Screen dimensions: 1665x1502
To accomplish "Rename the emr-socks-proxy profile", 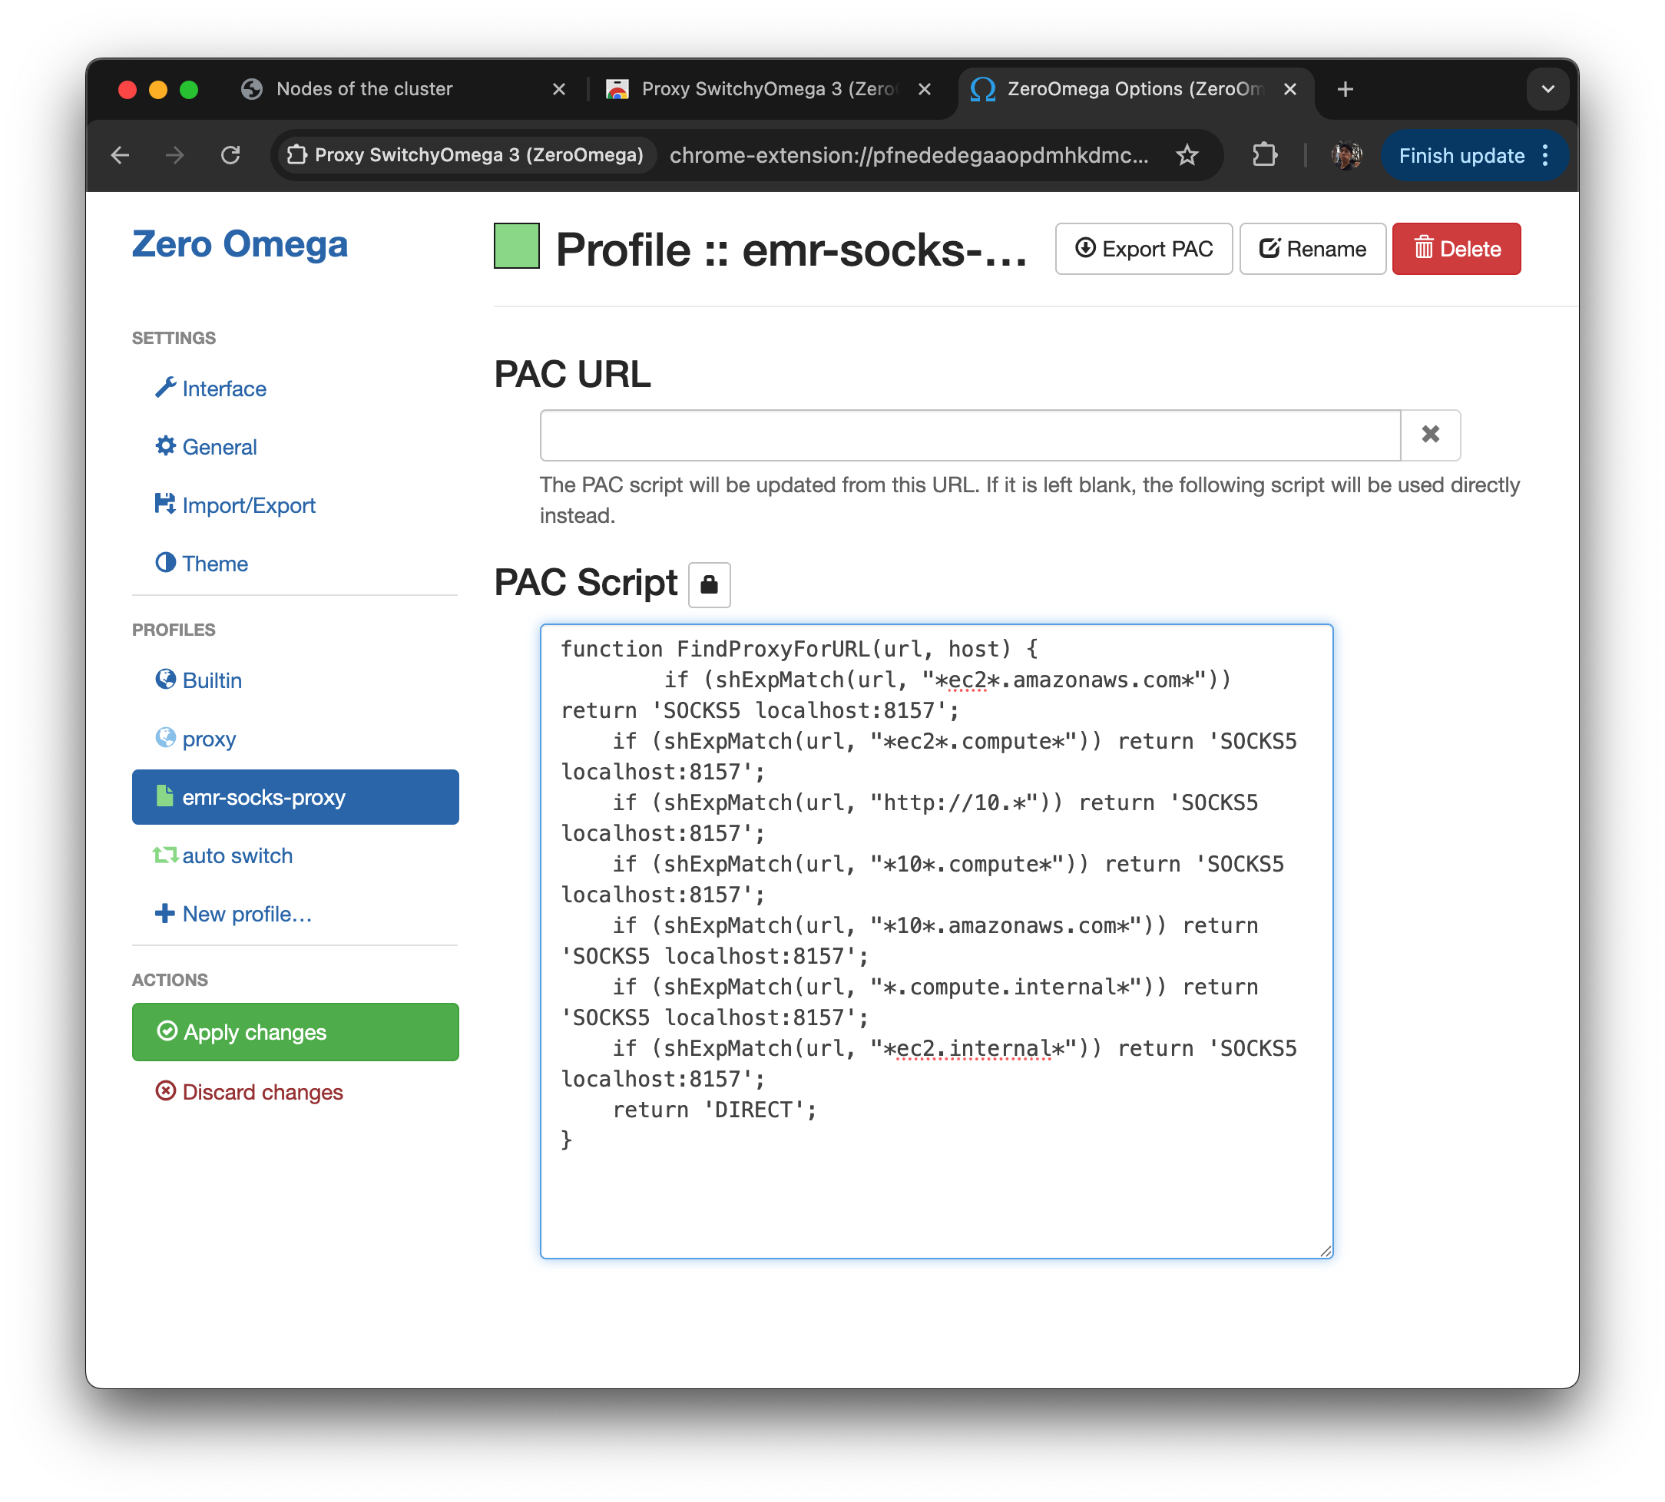I will pos(1312,250).
